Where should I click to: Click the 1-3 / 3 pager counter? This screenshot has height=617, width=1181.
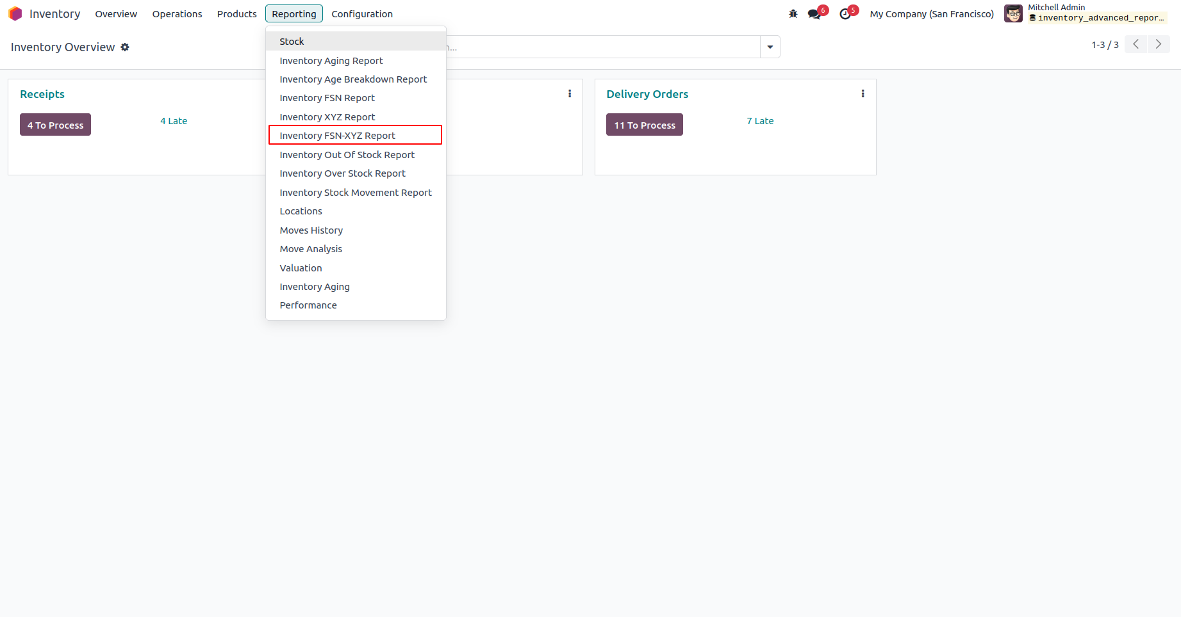[1105, 44]
